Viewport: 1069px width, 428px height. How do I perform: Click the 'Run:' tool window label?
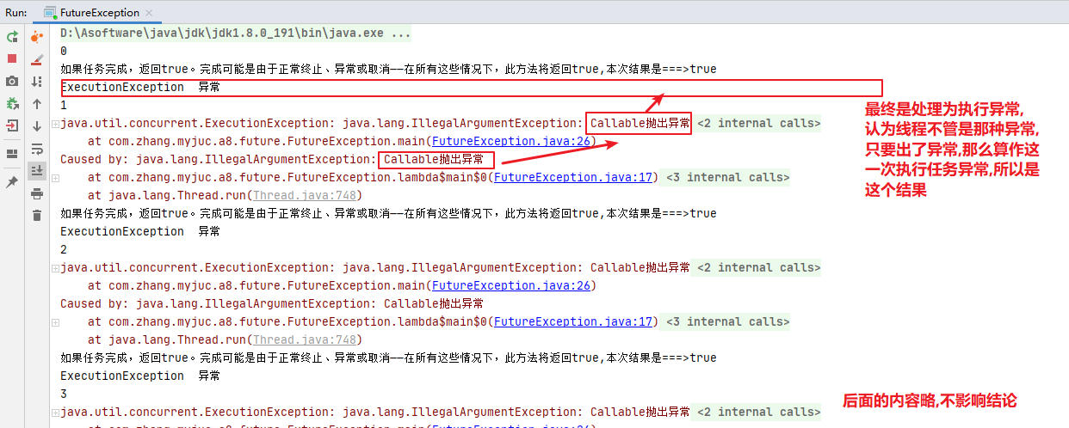pyautogui.click(x=15, y=13)
